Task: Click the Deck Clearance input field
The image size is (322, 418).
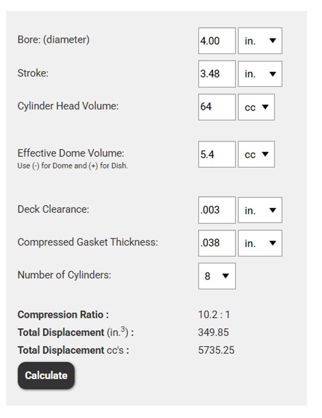Action: coord(216,210)
